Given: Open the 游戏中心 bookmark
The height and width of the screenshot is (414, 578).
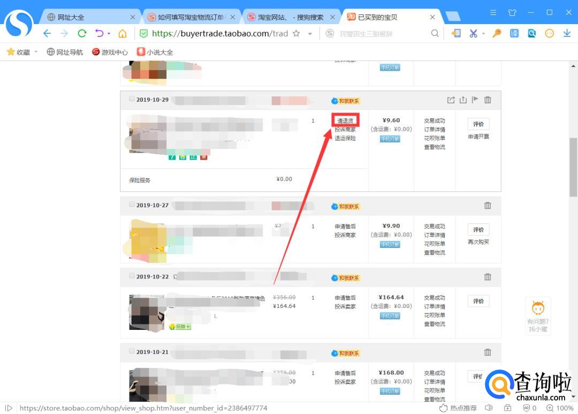Looking at the screenshot, I should point(110,52).
